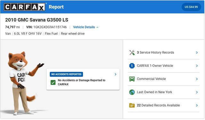Screen dimensions: 205x120
Task: Expand Service History Records chevron arrow
Action: 197,52
